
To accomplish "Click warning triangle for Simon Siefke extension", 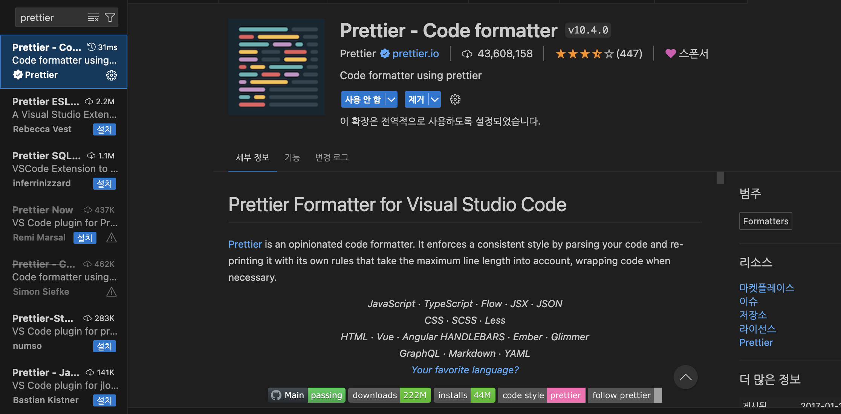I will tap(112, 292).
